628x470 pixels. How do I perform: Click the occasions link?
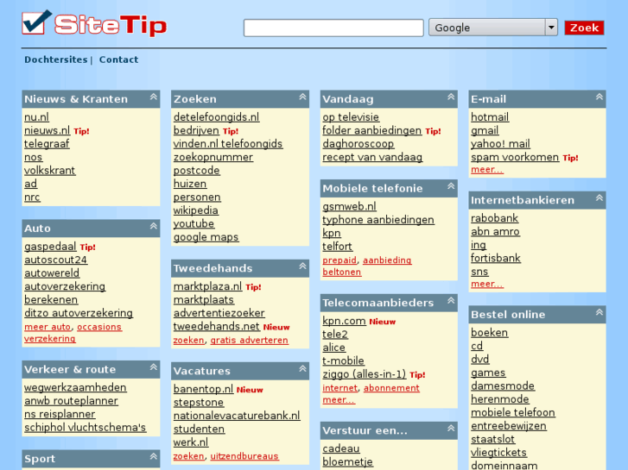point(99,327)
